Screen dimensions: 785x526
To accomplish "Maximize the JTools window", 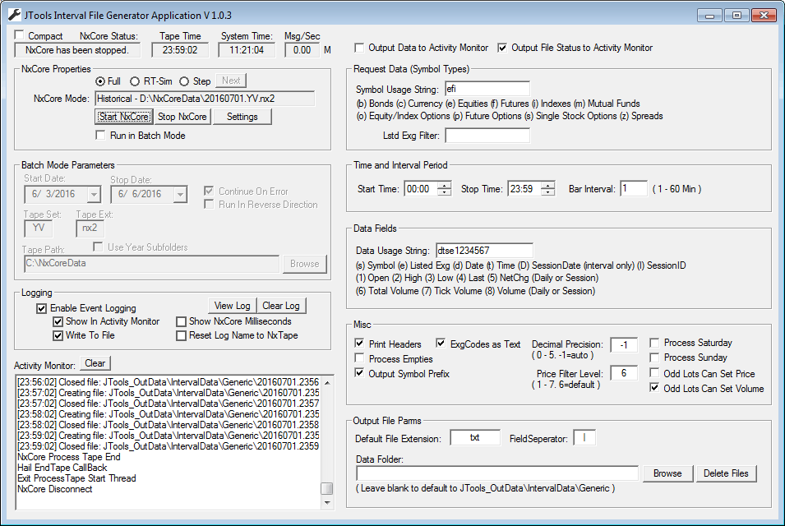I will pyautogui.click(x=737, y=16).
